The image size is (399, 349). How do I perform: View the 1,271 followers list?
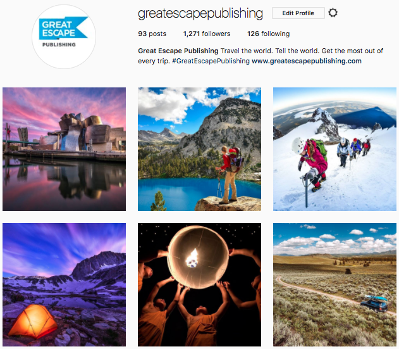tap(207, 34)
